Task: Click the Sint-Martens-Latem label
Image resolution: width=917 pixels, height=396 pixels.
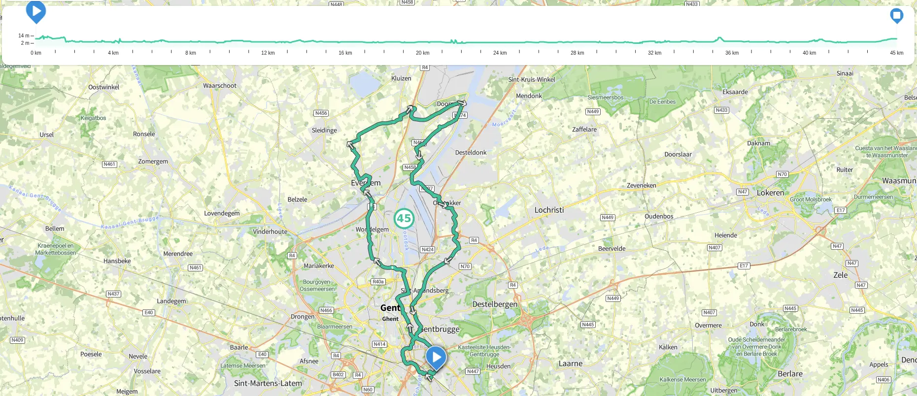Action: 268,383
